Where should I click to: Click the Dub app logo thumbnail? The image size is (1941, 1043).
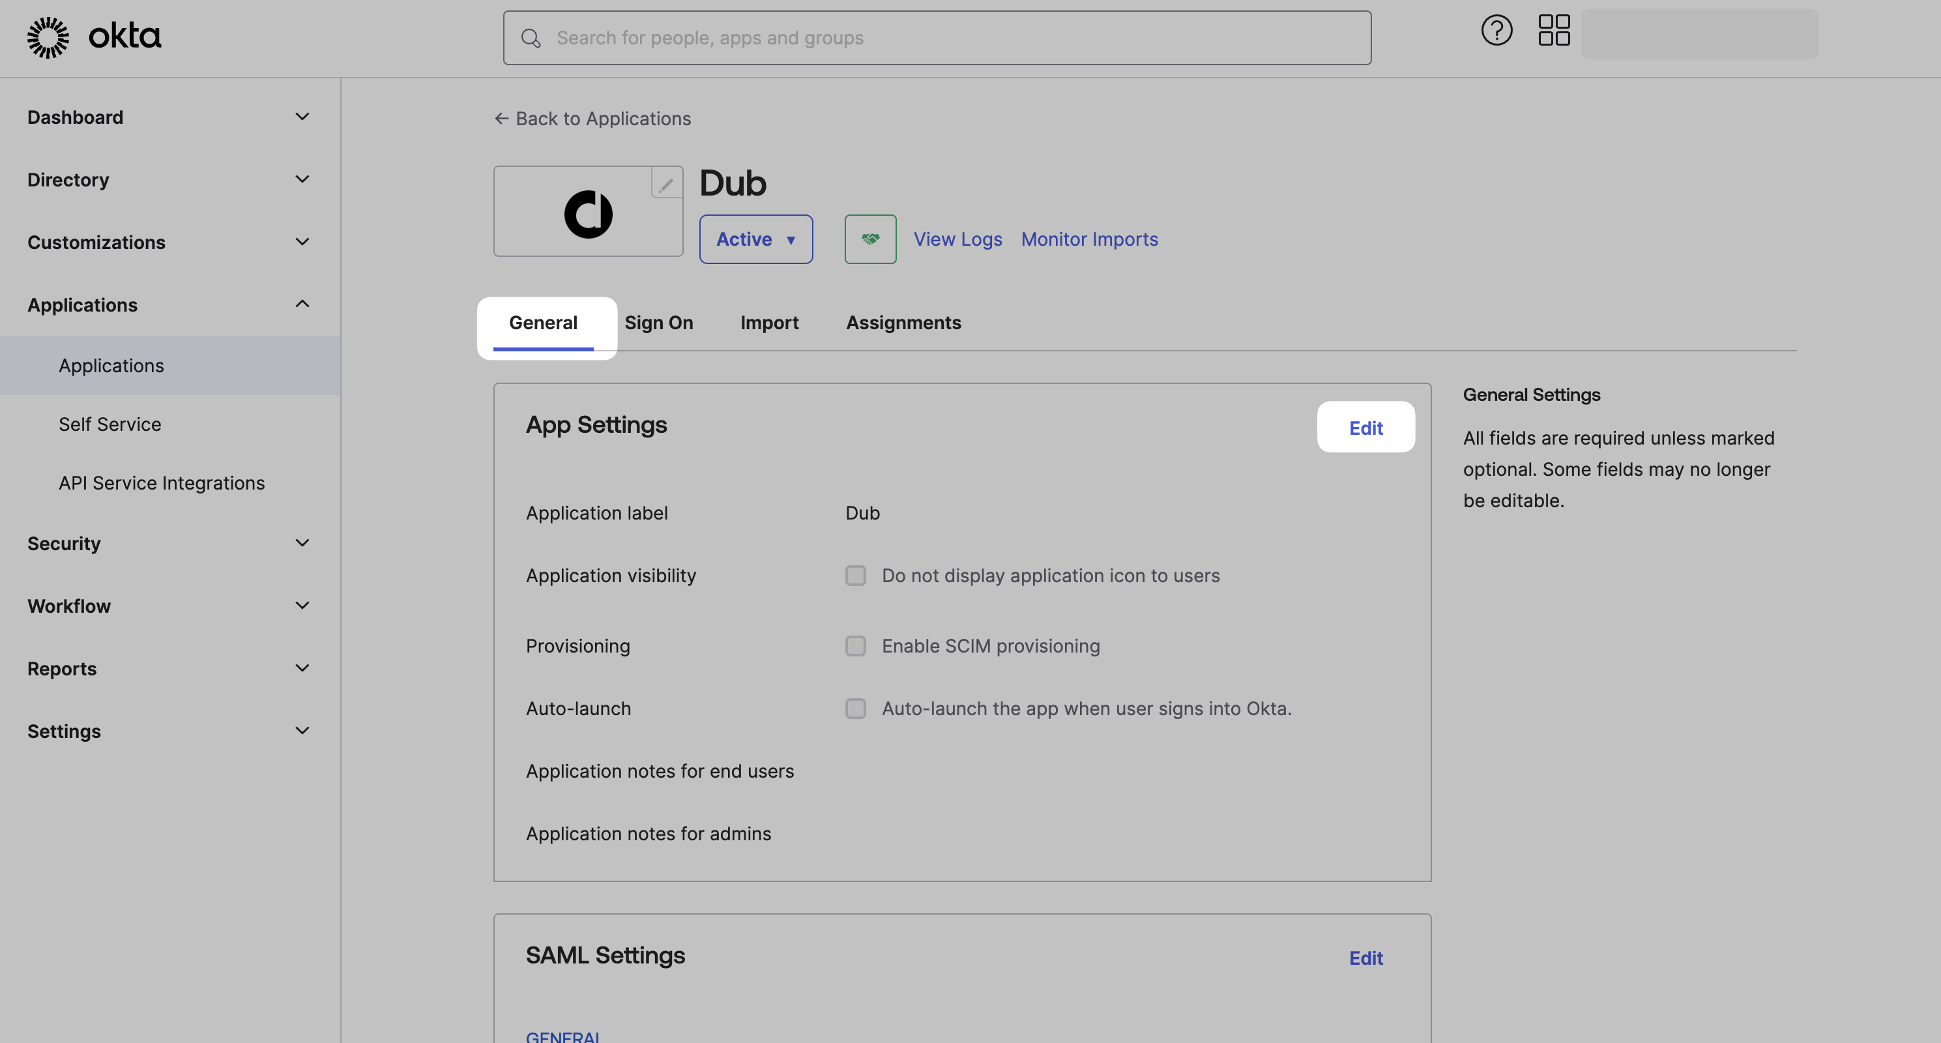tap(588, 212)
